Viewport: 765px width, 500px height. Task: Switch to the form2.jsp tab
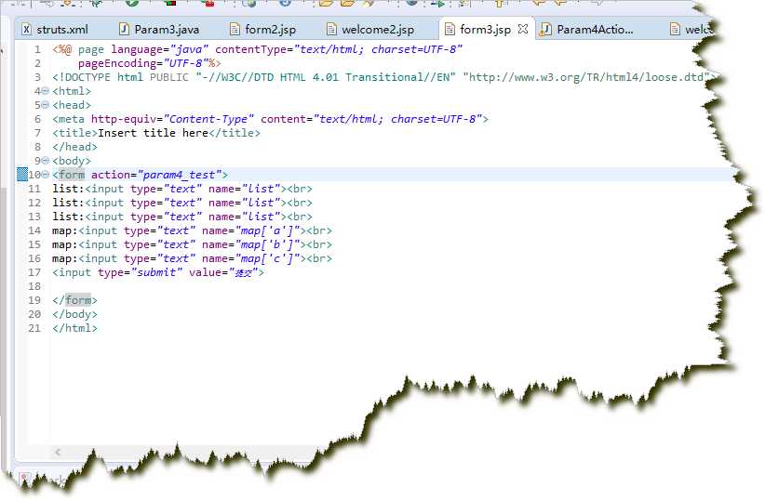pos(263,29)
